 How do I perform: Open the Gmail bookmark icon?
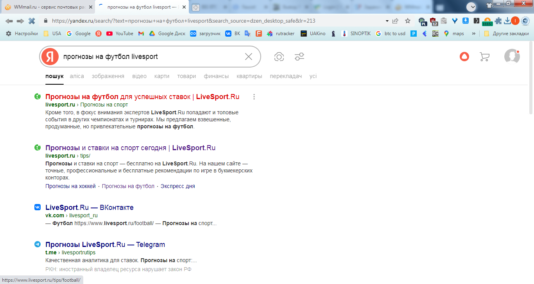pos(141,34)
